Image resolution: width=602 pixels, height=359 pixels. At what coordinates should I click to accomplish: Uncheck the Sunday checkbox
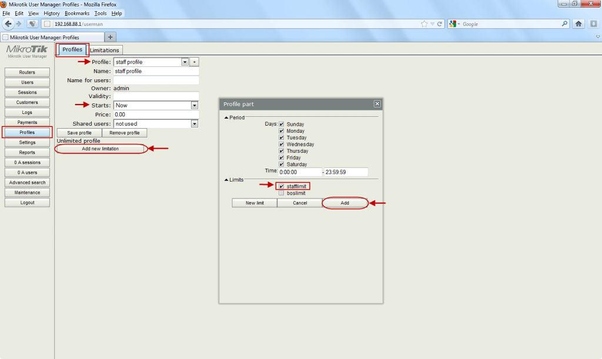coord(282,125)
